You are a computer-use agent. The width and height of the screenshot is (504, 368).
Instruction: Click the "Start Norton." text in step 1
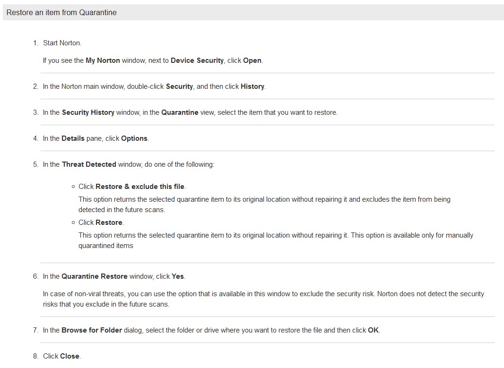62,43
